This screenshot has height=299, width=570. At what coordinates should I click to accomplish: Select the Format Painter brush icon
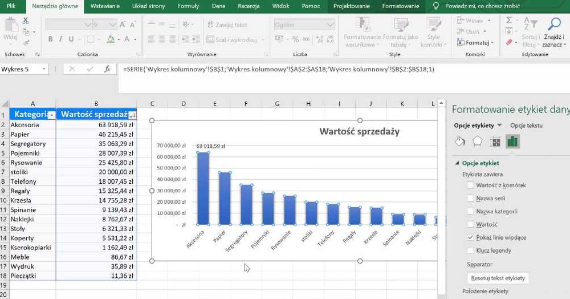coord(26,43)
